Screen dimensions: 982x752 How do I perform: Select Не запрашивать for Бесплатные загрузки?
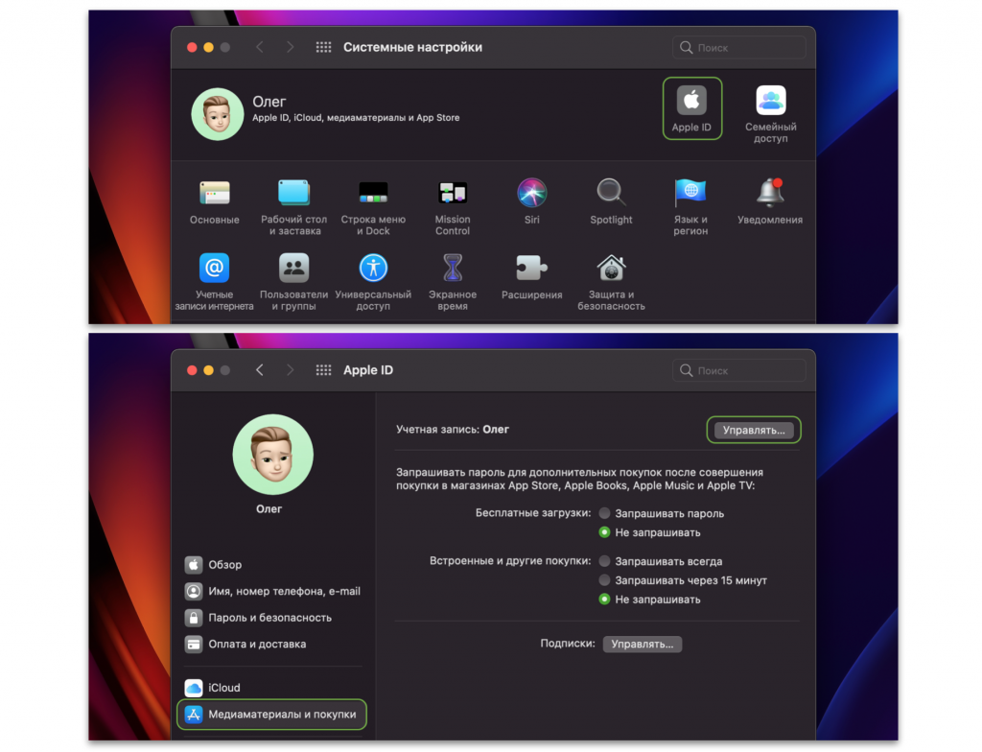(x=604, y=532)
